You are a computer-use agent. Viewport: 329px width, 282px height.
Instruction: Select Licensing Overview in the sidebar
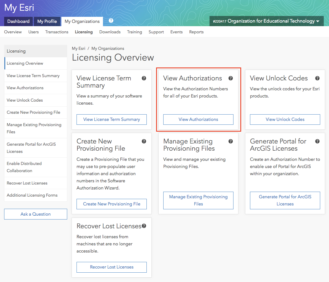[36, 63]
